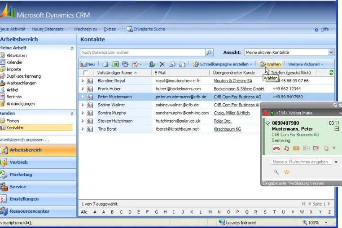Expand more call actions arrow

(x=334, y=148)
